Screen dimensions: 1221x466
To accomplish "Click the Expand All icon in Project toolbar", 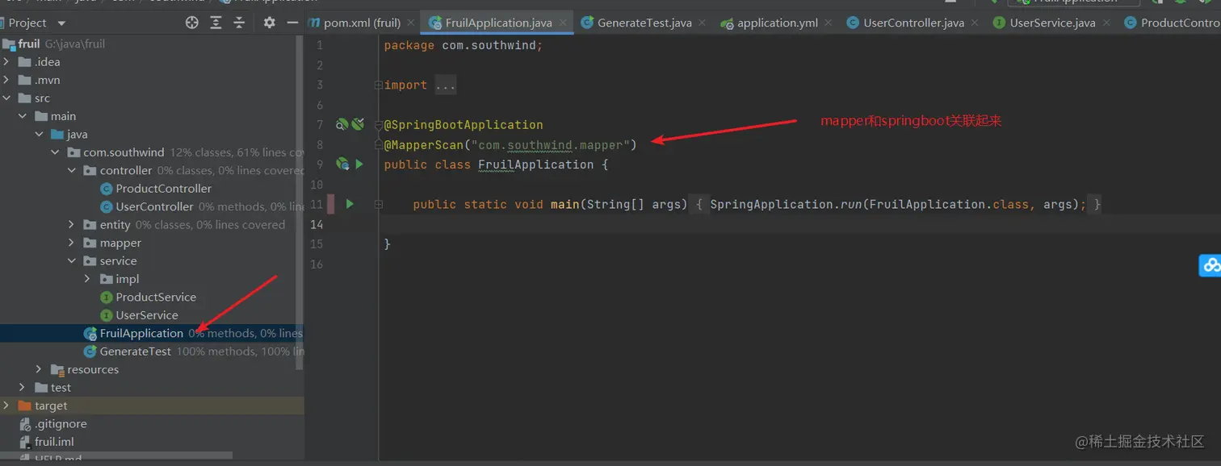I will pos(216,23).
